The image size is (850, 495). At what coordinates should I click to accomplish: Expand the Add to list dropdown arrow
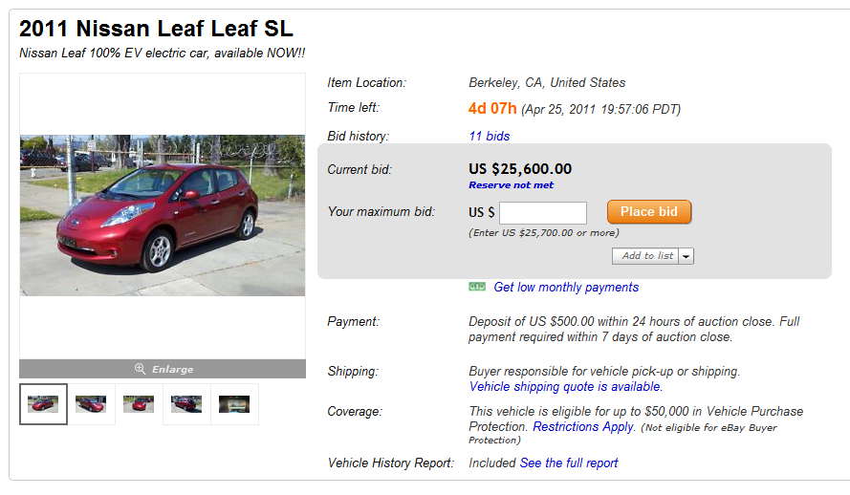pos(687,256)
